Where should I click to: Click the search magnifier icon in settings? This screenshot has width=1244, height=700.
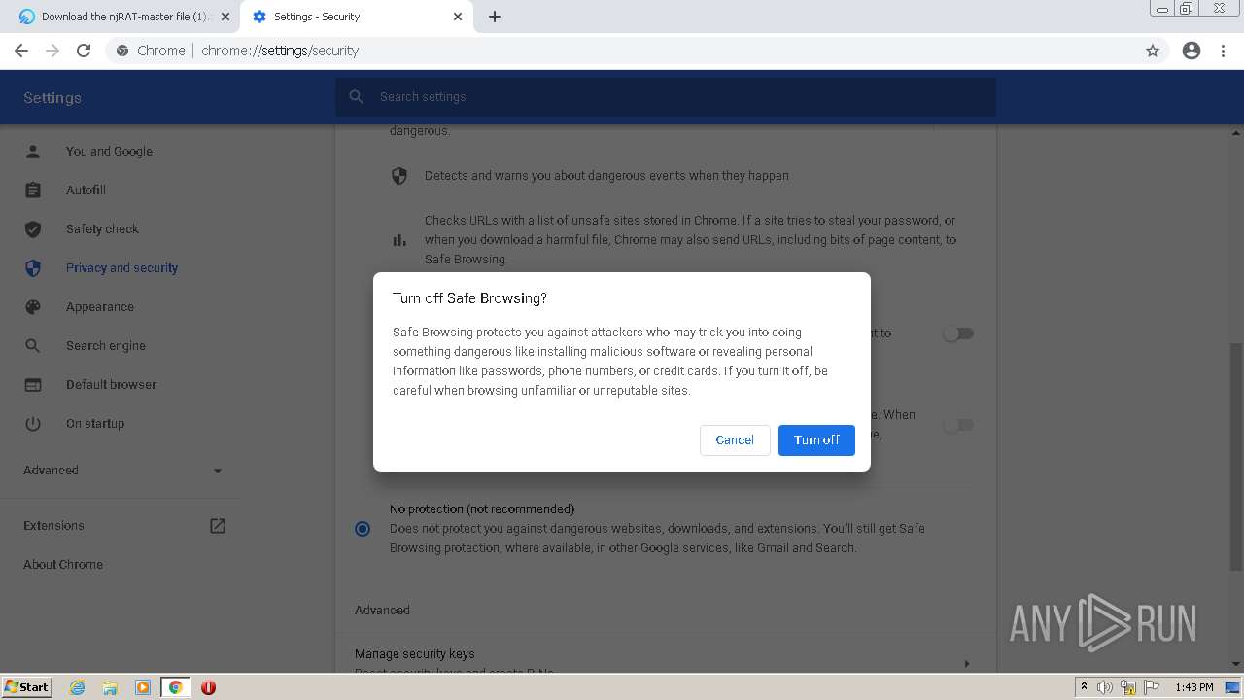(356, 97)
